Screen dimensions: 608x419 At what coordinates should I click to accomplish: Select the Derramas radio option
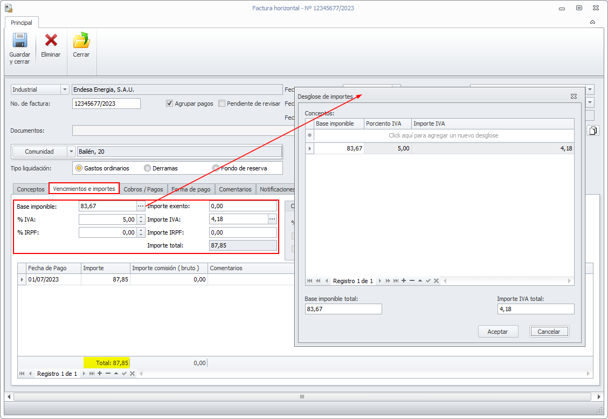(x=147, y=168)
